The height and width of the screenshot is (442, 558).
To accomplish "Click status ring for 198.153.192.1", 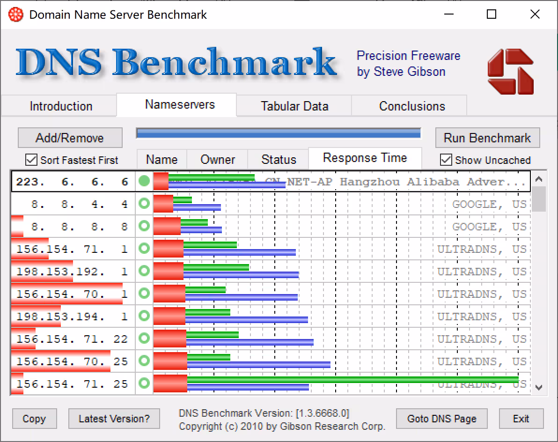I will tap(144, 271).
